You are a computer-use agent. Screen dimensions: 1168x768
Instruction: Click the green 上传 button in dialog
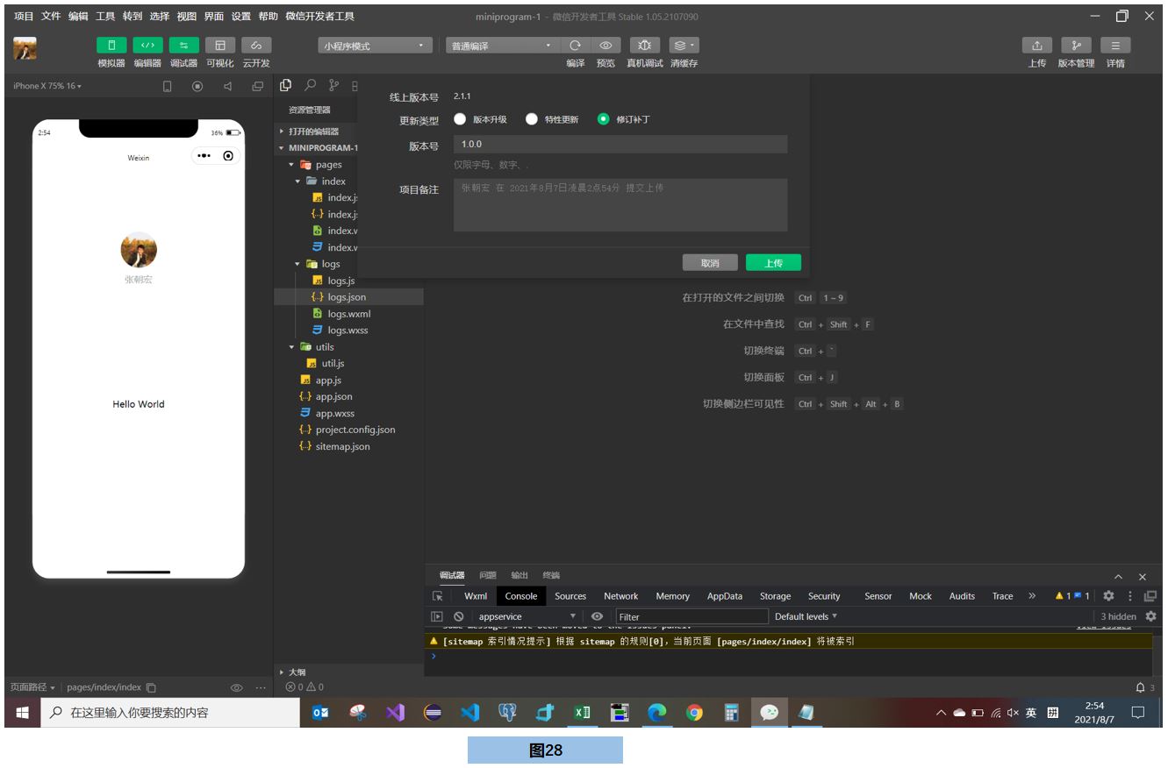773,263
